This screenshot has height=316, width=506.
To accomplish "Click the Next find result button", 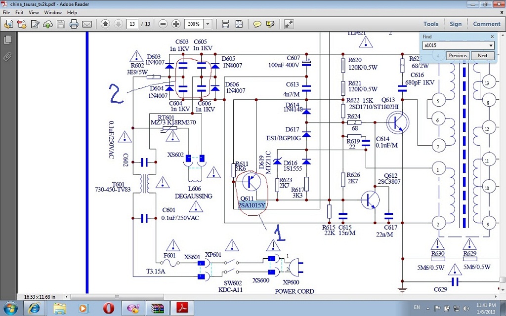I will (x=482, y=55).
